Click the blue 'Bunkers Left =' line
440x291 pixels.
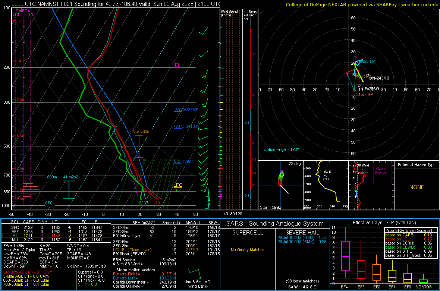pos(145,278)
